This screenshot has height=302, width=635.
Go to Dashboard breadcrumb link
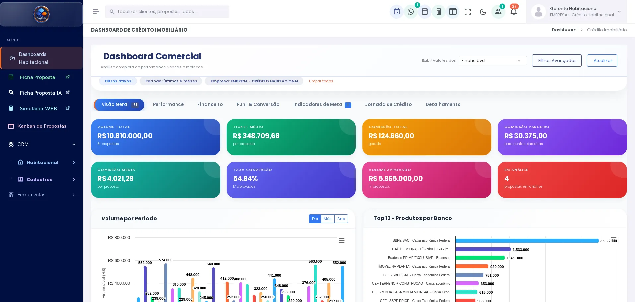(x=564, y=30)
